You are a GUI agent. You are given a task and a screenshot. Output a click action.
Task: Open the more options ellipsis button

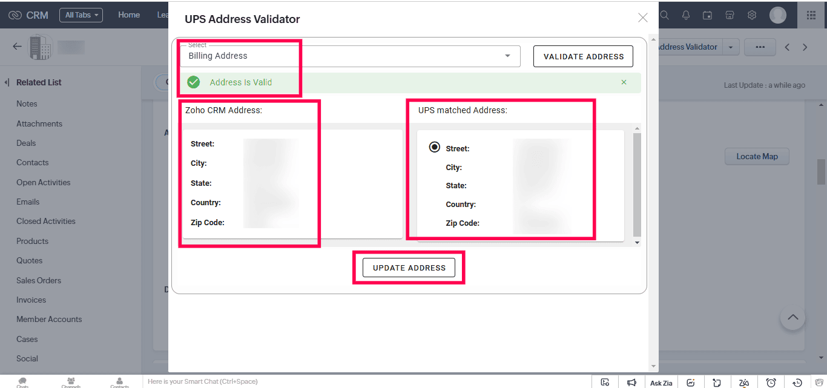[760, 47]
